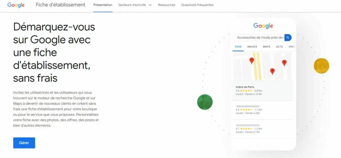Click the Google logo inside phone mockup
The image size is (341, 158).
click(x=263, y=26)
